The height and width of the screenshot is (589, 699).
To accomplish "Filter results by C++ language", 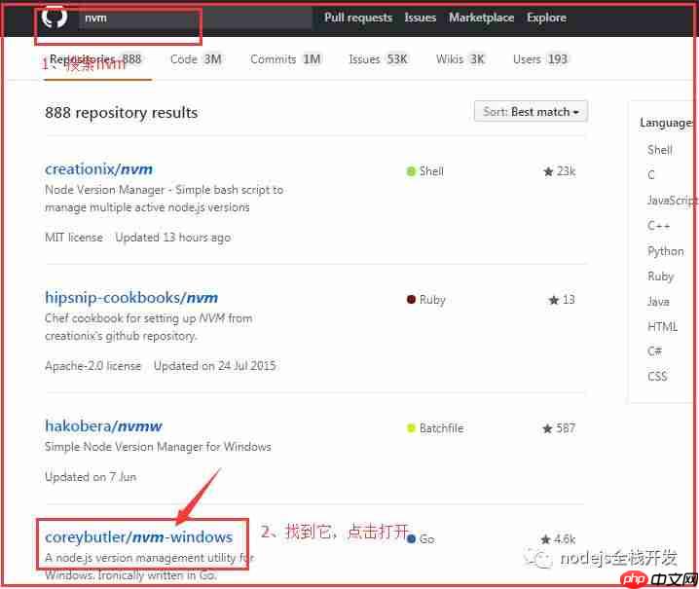I will [658, 226].
